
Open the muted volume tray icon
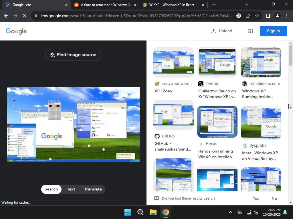pyautogui.click(x=256, y=212)
